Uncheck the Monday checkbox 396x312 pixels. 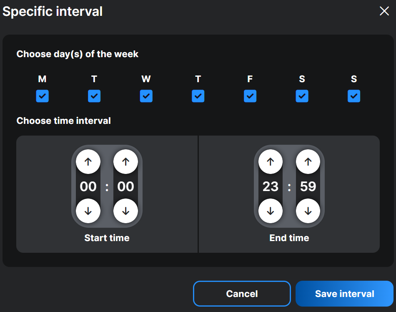42,96
